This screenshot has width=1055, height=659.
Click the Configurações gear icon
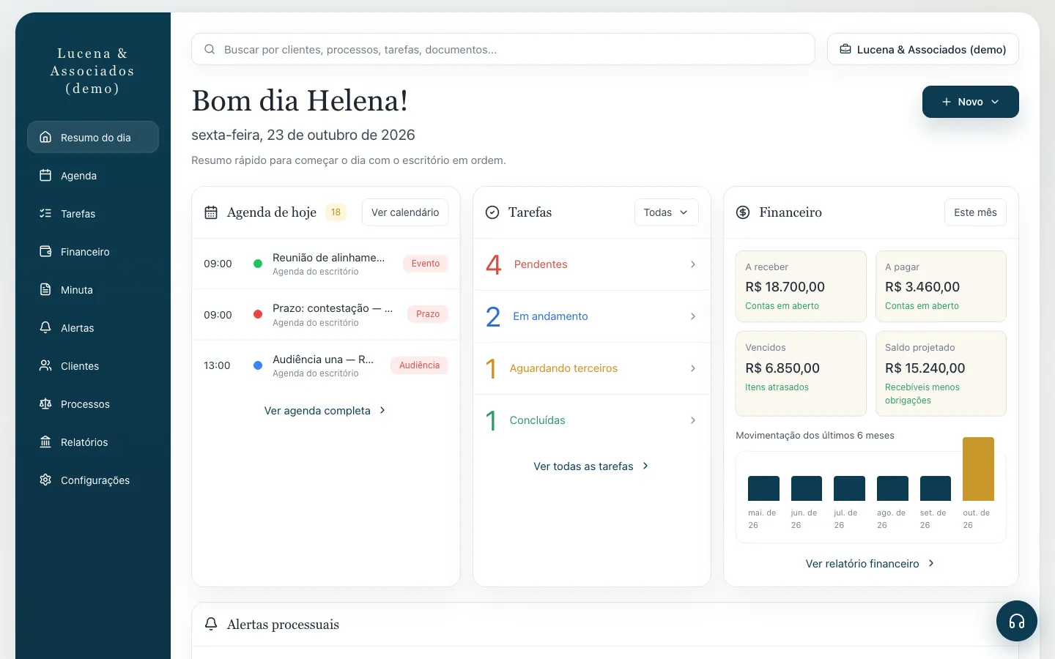(x=45, y=480)
